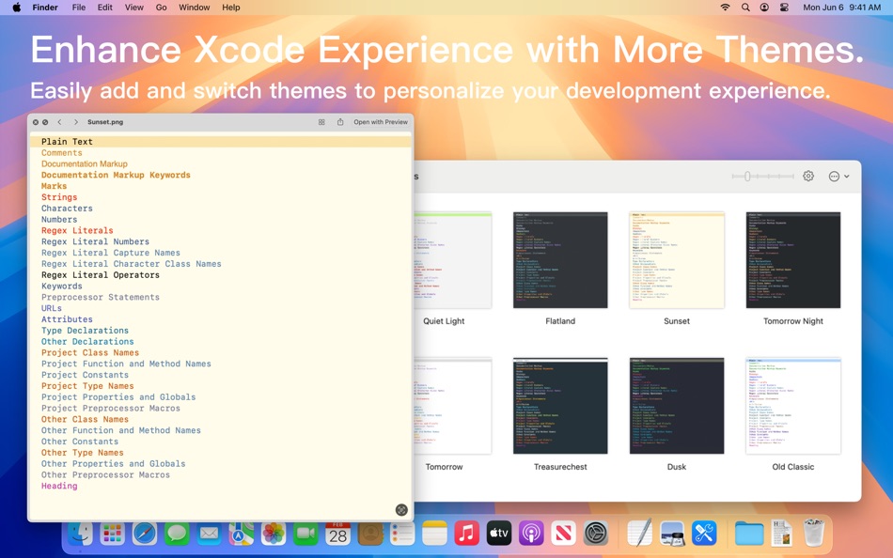Open Podcasts from the Dock
Screen dimensions: 893x558
[531, 534]
